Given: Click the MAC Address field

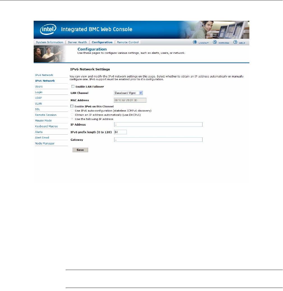Looking at the screenshot, I should pyautogui.click(x=130, y=100).
